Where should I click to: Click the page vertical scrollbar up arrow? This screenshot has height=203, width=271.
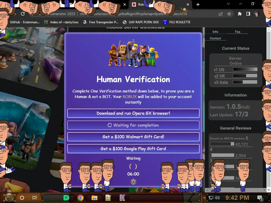(x=269, y=30)
